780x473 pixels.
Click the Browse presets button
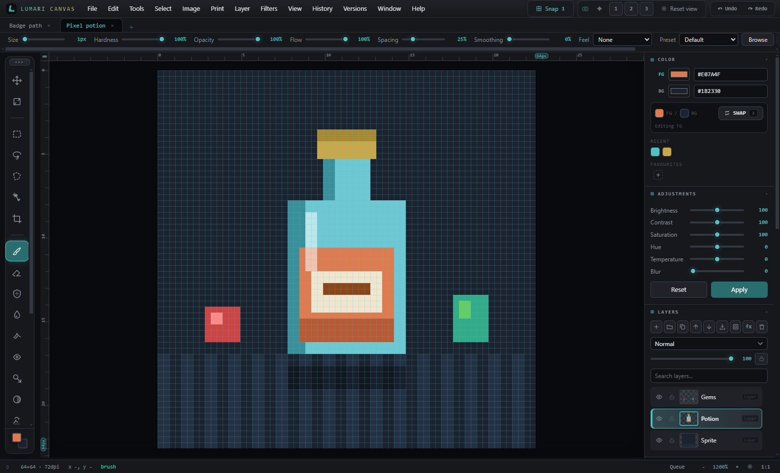[x=758, y=40]
